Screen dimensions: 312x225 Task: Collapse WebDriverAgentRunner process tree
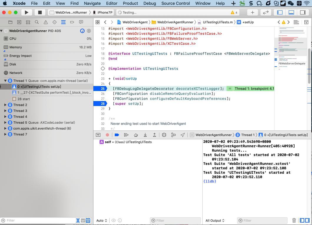coord(1,31)
